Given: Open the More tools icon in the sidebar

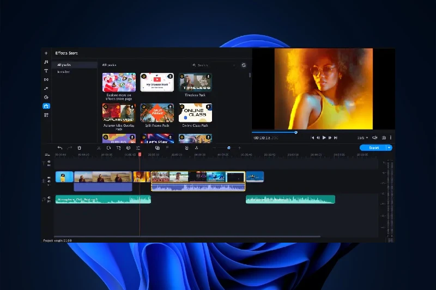Looking at the screenshot, I should 46,115.
